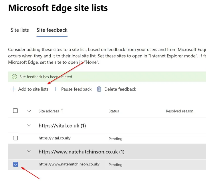206x190 pixels.
Task: Click Pending status of vital.co.uk row
Action: tap(116, 139)
